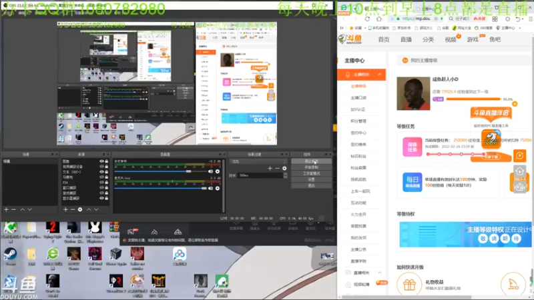Remove the scene with the minus icon
This screenshot has height=300, width=534.
[13, 209]
